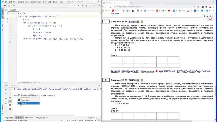Rerun the script from the Run panel play icon
The width and height of the screenshot is (217, 122).
click(x=6, y=89)
